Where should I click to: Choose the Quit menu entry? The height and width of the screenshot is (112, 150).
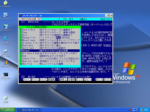[50, 35]
